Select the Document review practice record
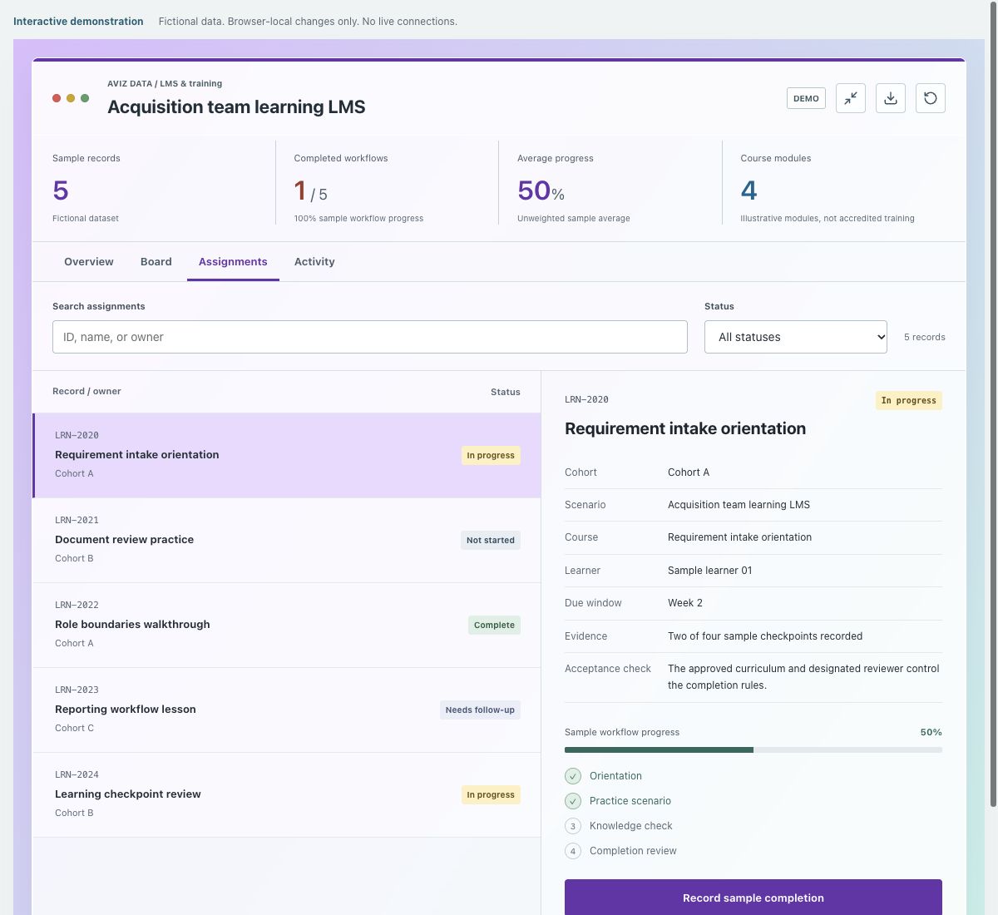This screenshot has height=915, width=998. [287, 540]
